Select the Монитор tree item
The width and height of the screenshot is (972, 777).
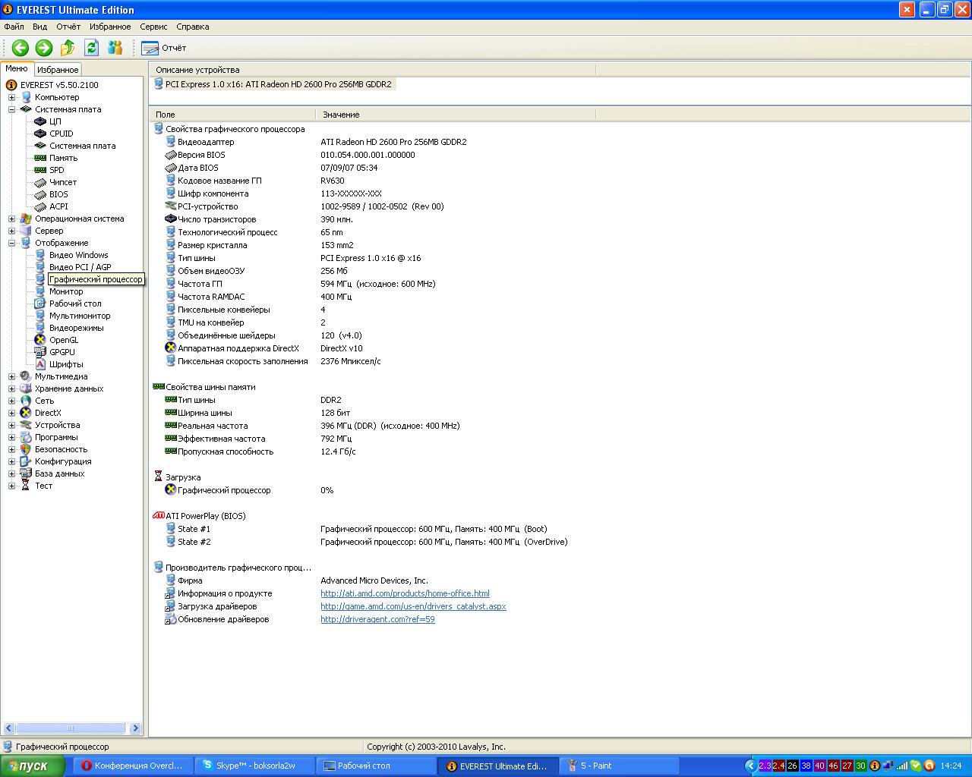[66, 291]
